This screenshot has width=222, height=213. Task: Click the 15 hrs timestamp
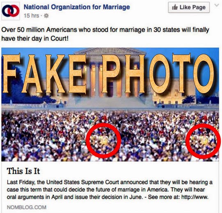point(31,16)
